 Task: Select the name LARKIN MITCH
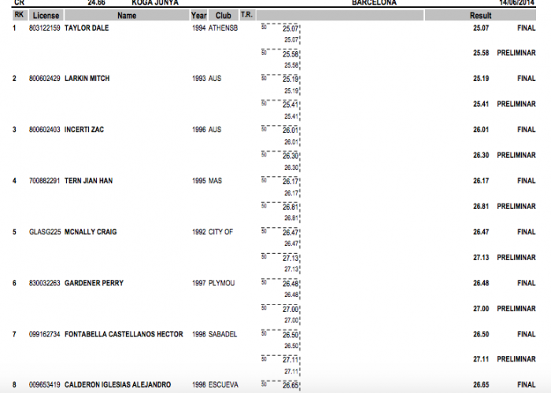tap(87, 79)
